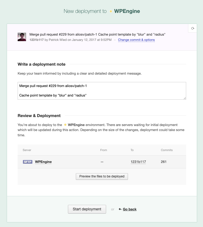203x227 pixels.
Task: Click the From column dash value
Action: (x=102, y=162)
